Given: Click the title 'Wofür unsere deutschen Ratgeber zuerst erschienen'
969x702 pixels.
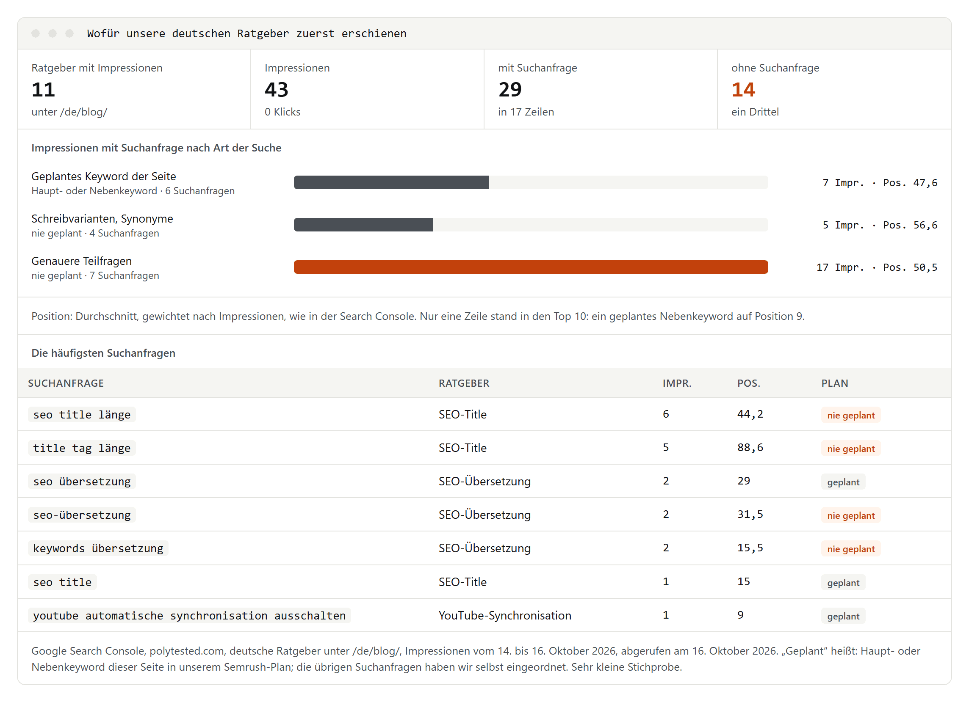Looking at the screenshot, I should click(246, 33).
